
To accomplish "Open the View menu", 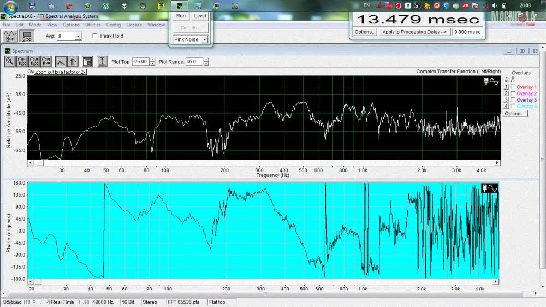I will (x=52, y=25).
